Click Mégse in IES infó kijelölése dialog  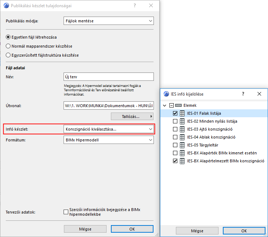tap(197, 231)
